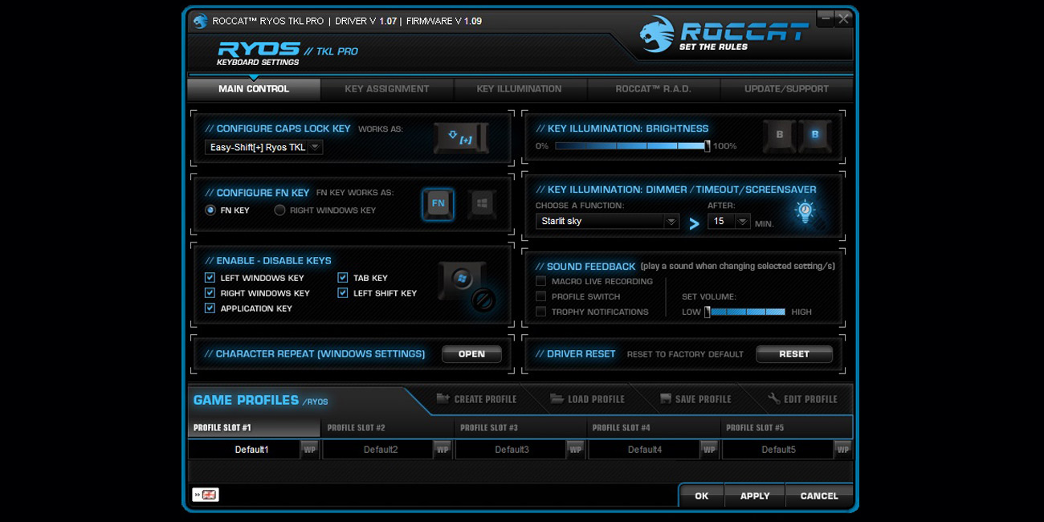The height and width of the screenshot is (522, 1044).
Task: Click WP button for Default2 profile
Action: [x=442, y=450]
